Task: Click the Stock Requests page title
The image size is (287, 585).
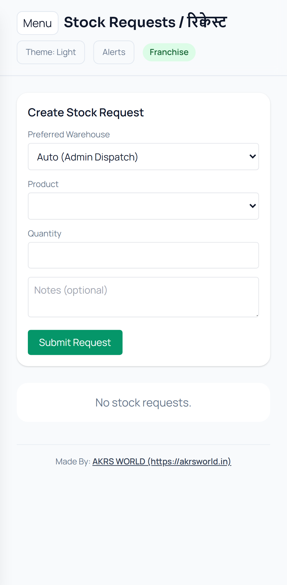Action: pyautogui.click(x=145, y=22)
